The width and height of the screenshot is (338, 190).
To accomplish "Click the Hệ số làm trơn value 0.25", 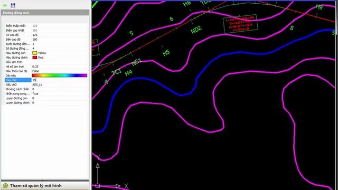I will [x=35, y=66].
